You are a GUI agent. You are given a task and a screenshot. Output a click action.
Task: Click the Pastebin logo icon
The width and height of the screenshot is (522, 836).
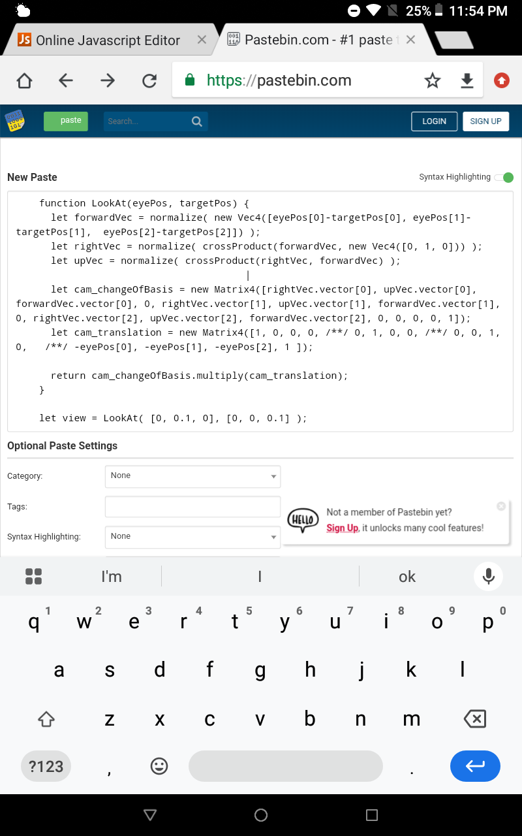point(15,121)
